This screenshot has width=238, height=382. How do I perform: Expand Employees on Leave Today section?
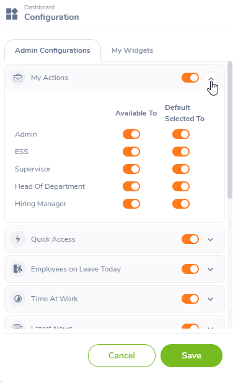211,269
